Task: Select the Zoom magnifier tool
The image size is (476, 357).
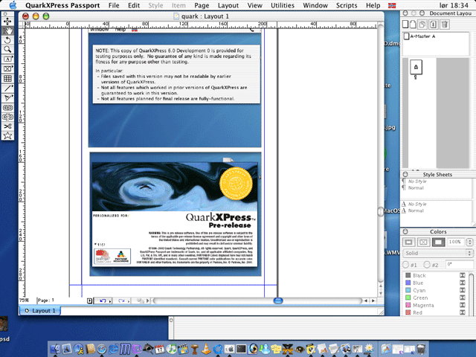Action: click(7, 50)
